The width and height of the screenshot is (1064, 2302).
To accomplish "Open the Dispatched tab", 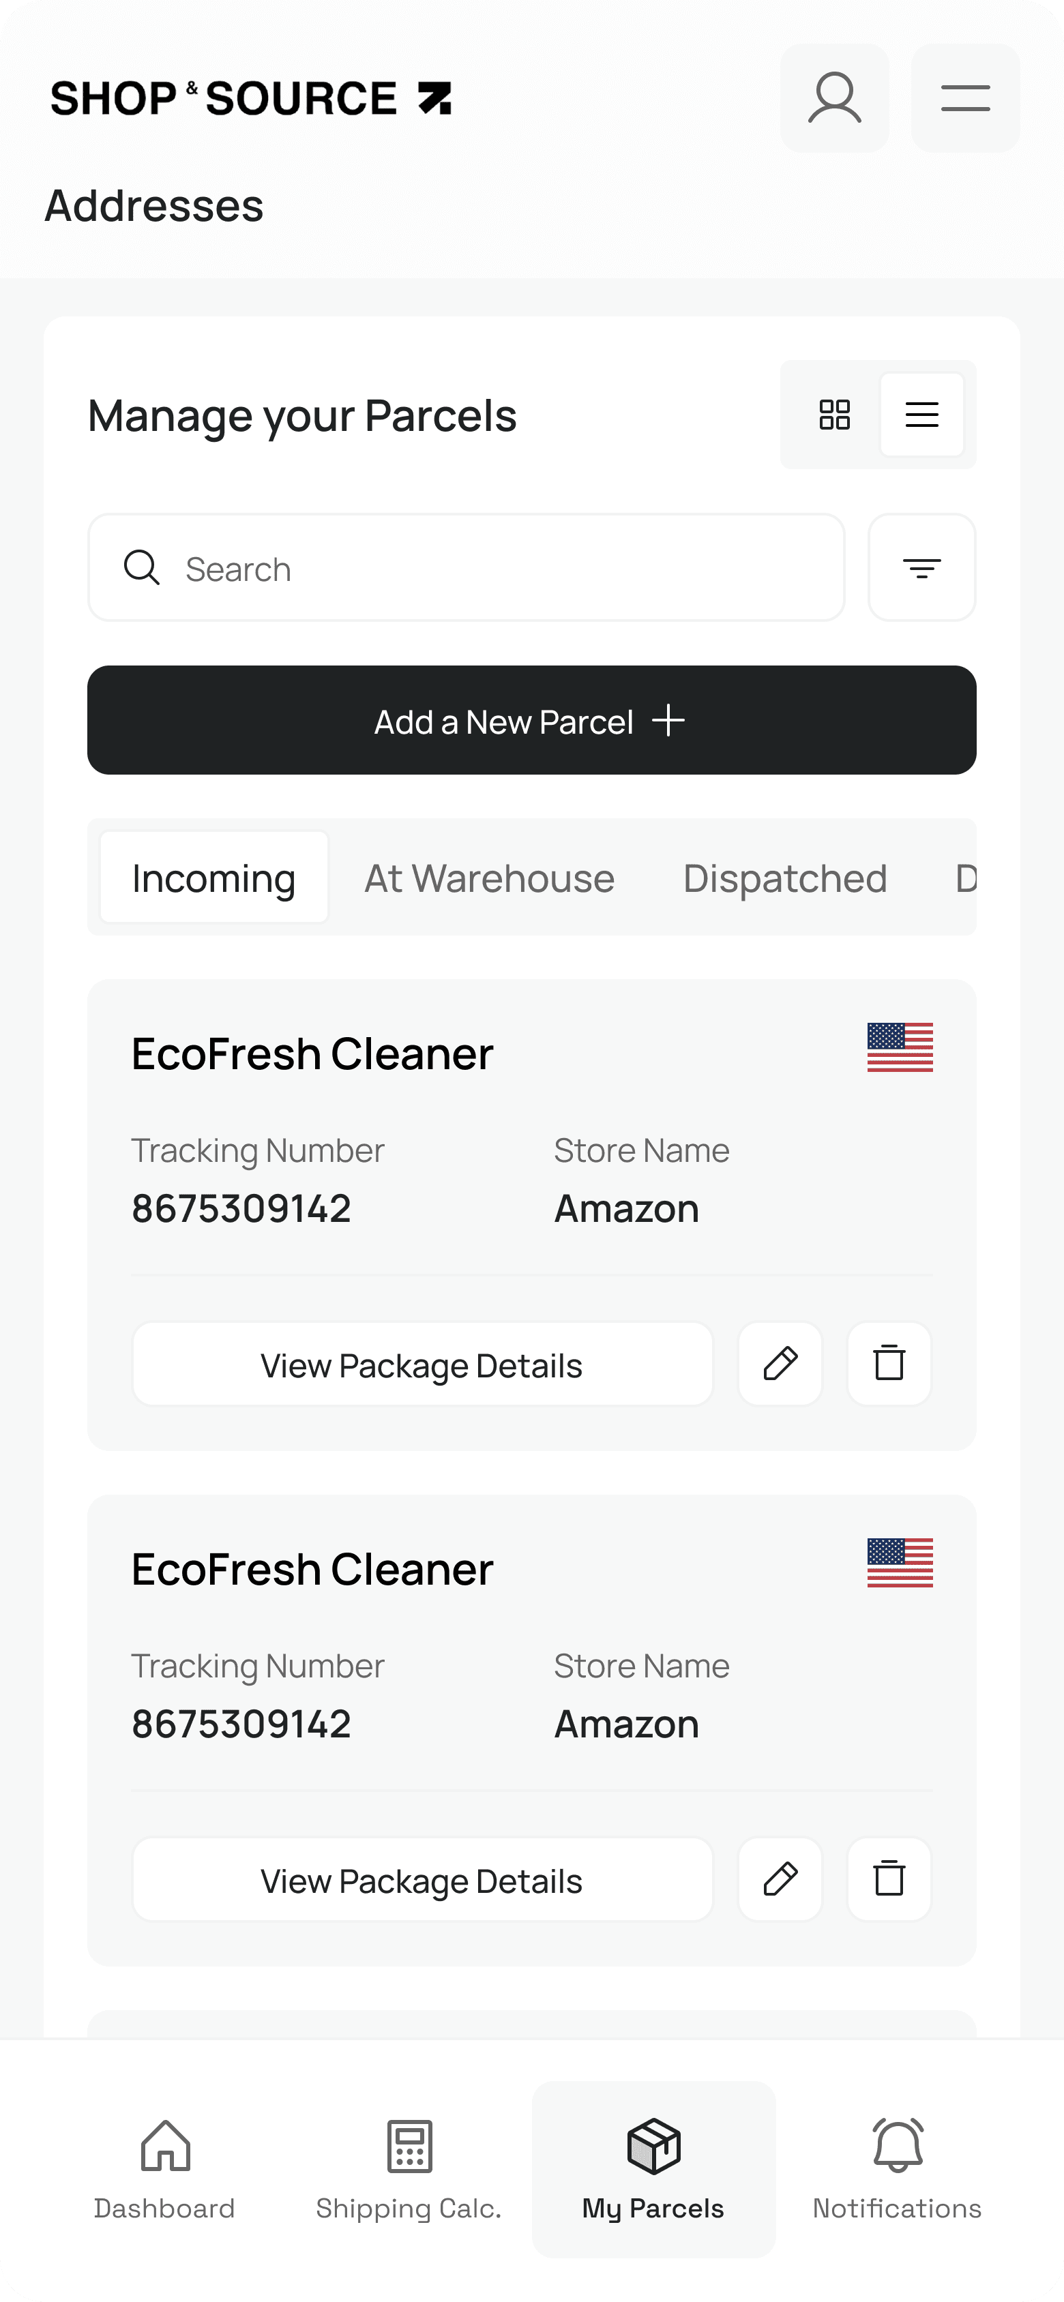I will pos(784,878).
